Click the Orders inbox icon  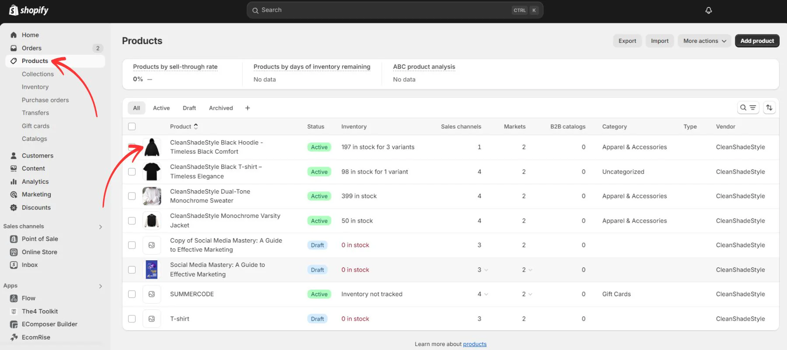(14, 48)
